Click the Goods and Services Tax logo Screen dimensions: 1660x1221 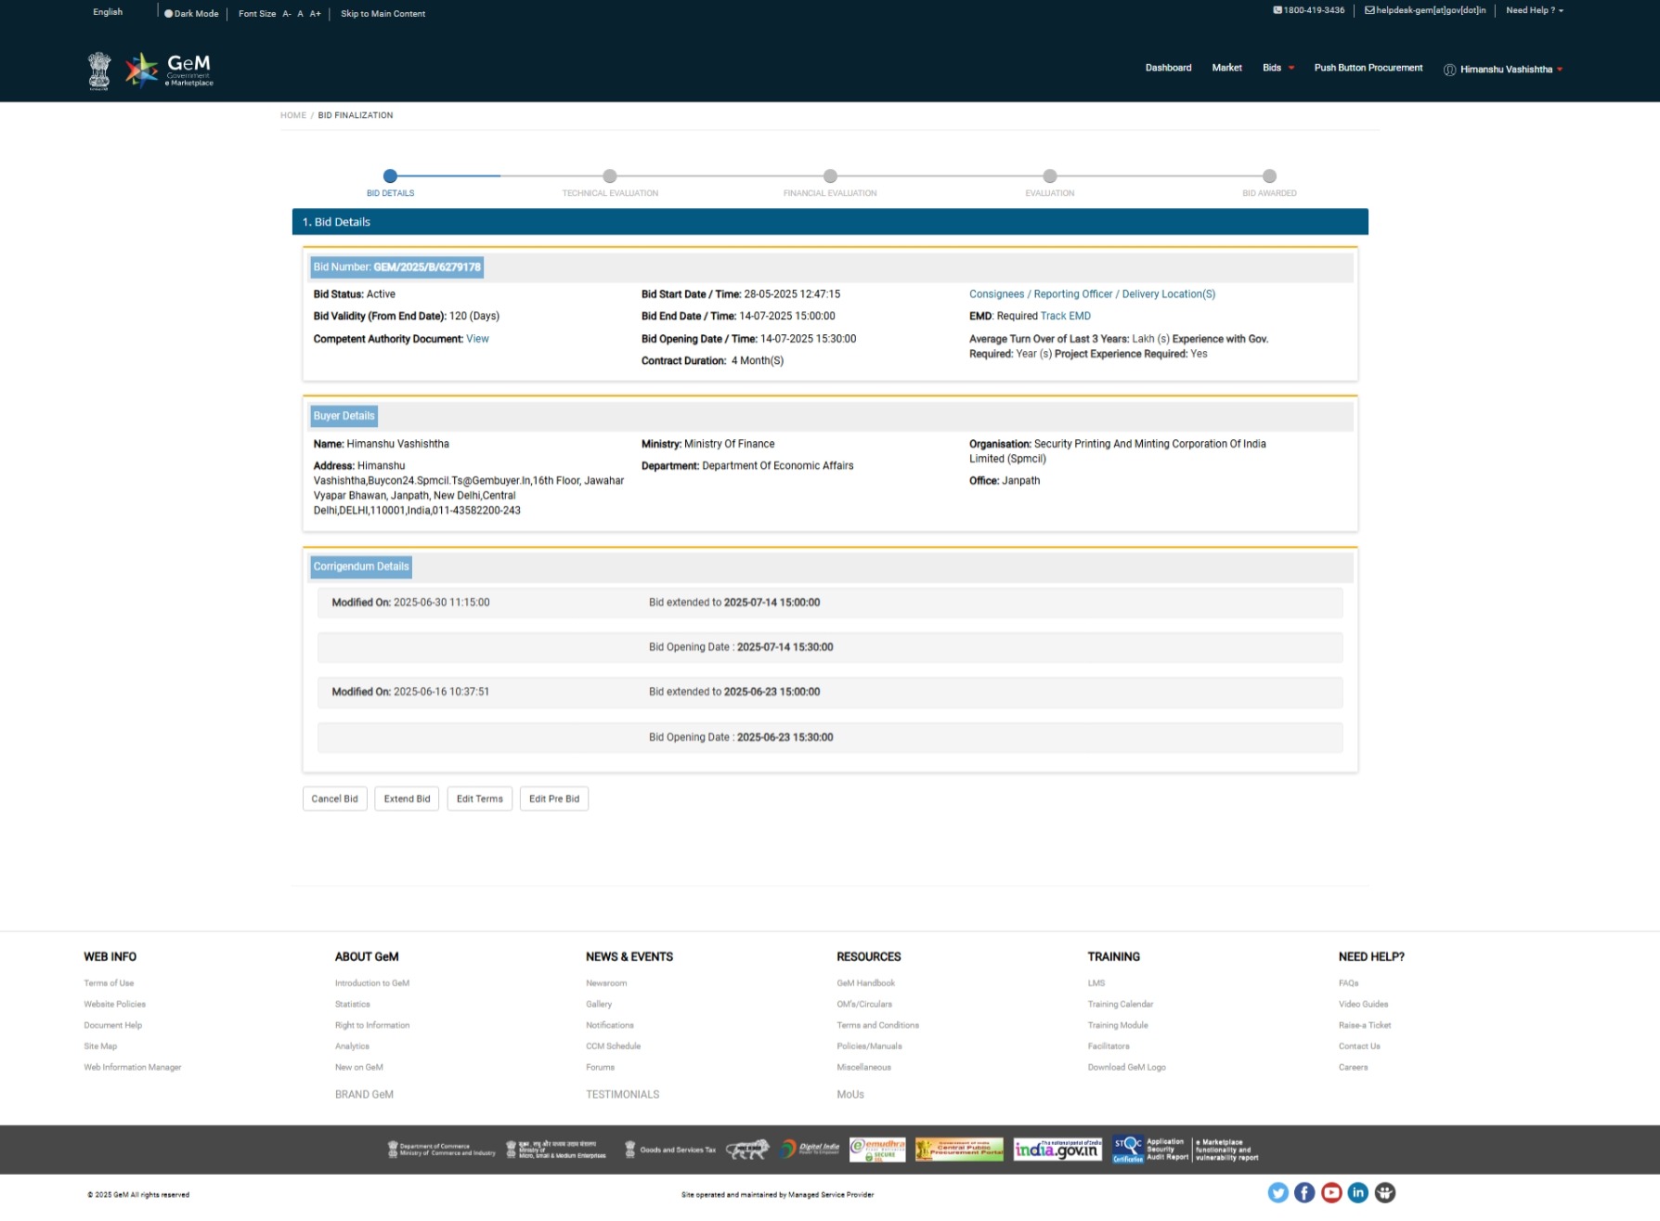(669, 1150)
